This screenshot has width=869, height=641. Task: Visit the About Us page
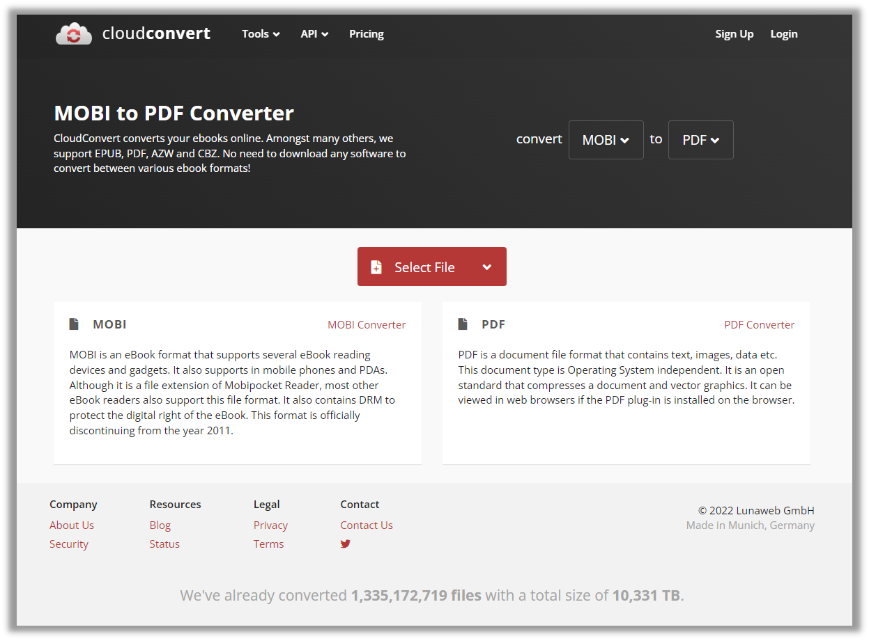72,525
